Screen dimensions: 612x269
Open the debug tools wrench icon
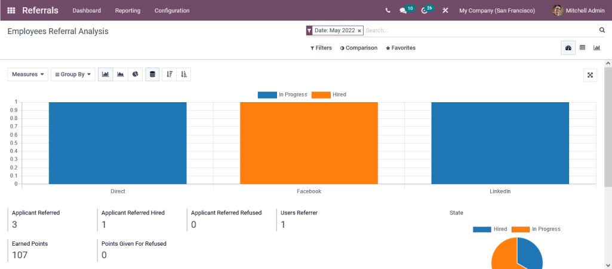[445, 11]
